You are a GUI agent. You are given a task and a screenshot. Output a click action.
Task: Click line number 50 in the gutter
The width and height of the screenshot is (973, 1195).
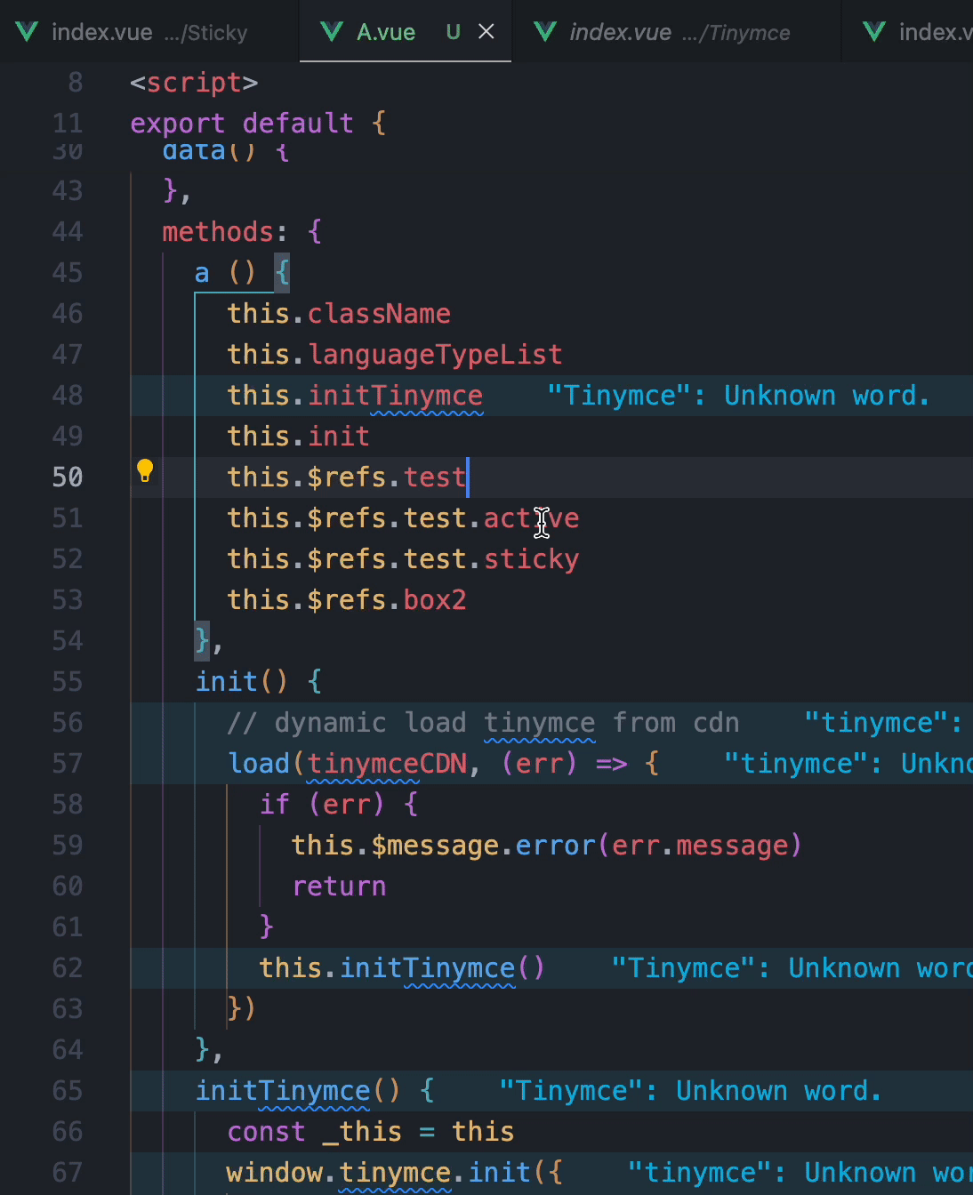(x=68, y=477)
